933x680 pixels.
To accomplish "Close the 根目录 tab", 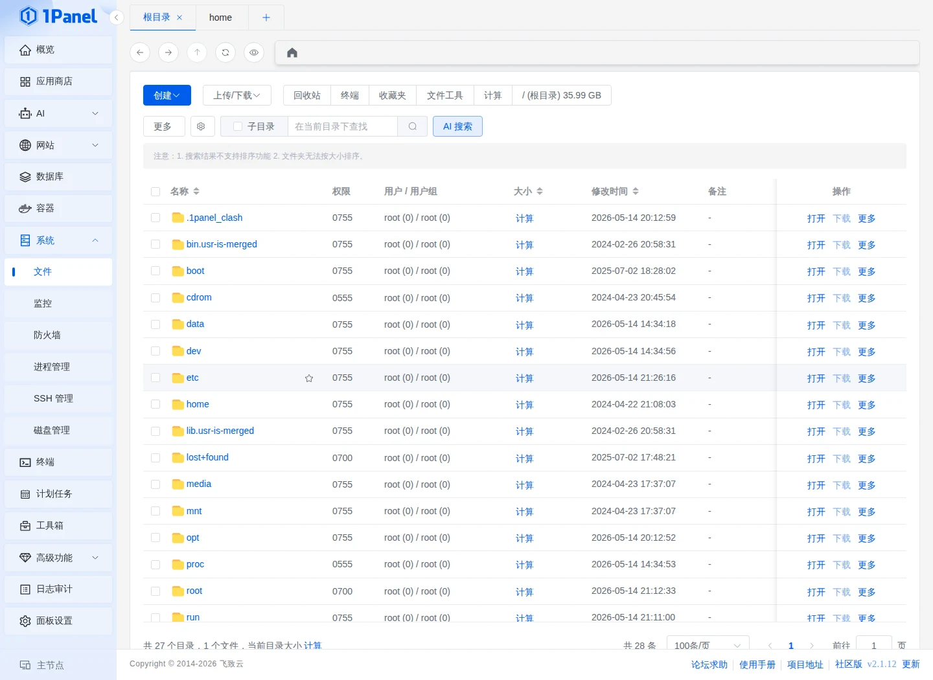I will pos(179,17).
